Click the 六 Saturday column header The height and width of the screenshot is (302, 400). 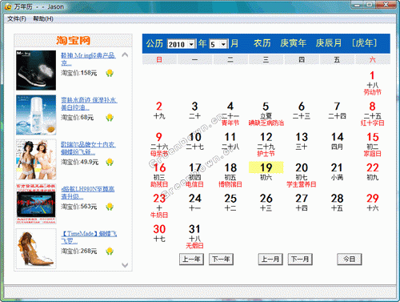(x=373, y=59)
